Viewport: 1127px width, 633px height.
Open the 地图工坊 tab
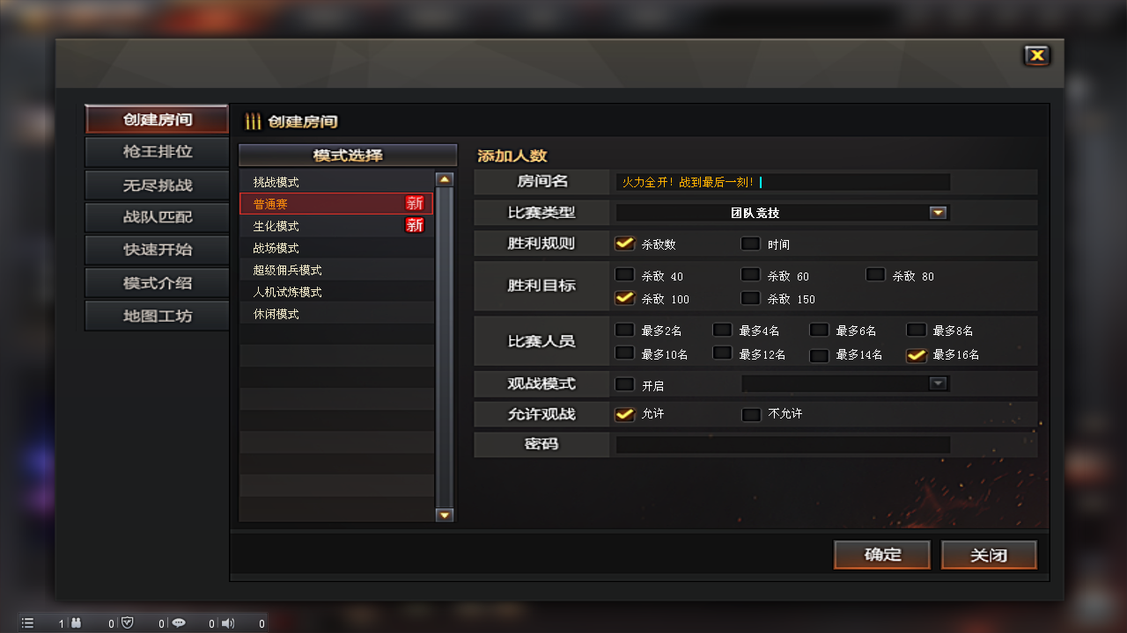point(157,316)
